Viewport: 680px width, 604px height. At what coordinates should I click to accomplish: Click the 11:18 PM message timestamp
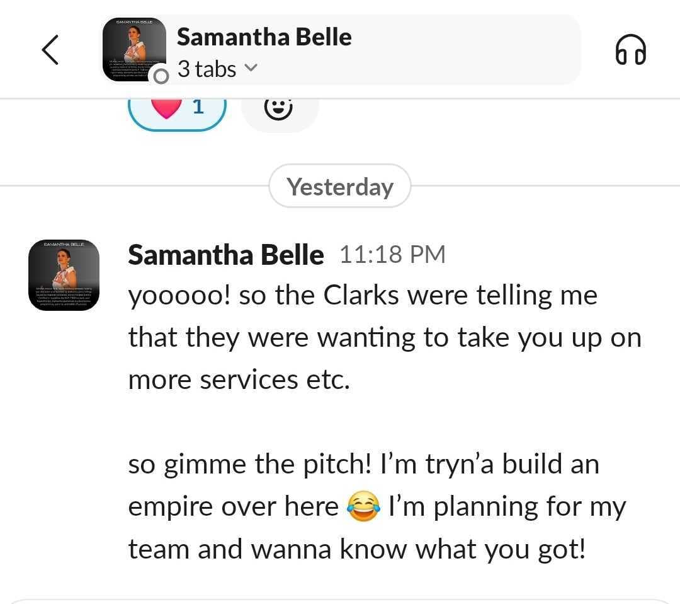pyautogui.click(x=392, y=255)
